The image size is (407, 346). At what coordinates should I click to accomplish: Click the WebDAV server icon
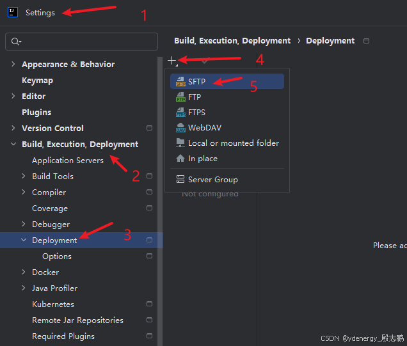coord(180,128)
